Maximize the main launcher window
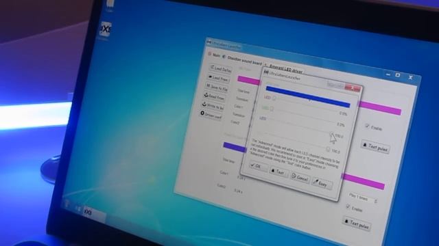The height and width of the screenshot is (246, 439). pos(398,75)
